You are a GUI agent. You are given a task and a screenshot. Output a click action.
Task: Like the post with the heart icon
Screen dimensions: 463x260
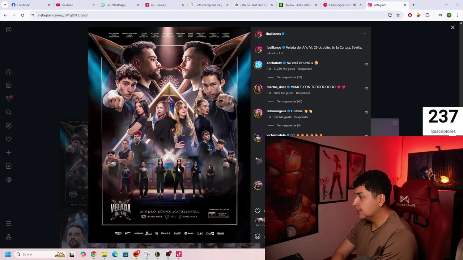[x=258, y=211]
